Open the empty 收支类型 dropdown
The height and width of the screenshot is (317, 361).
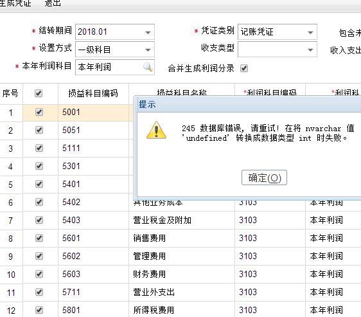click(x=277, y=50)
